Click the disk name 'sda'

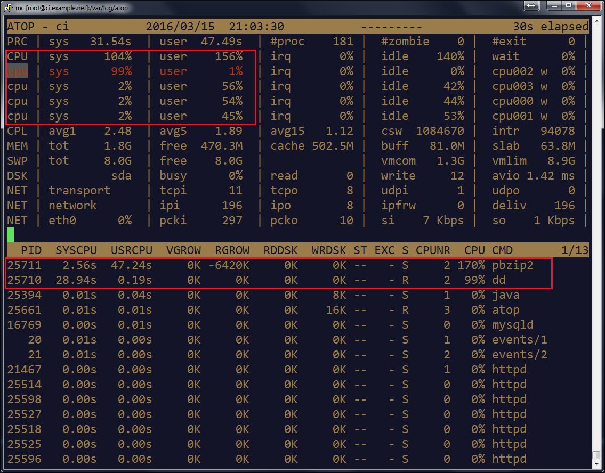(122, 176)
